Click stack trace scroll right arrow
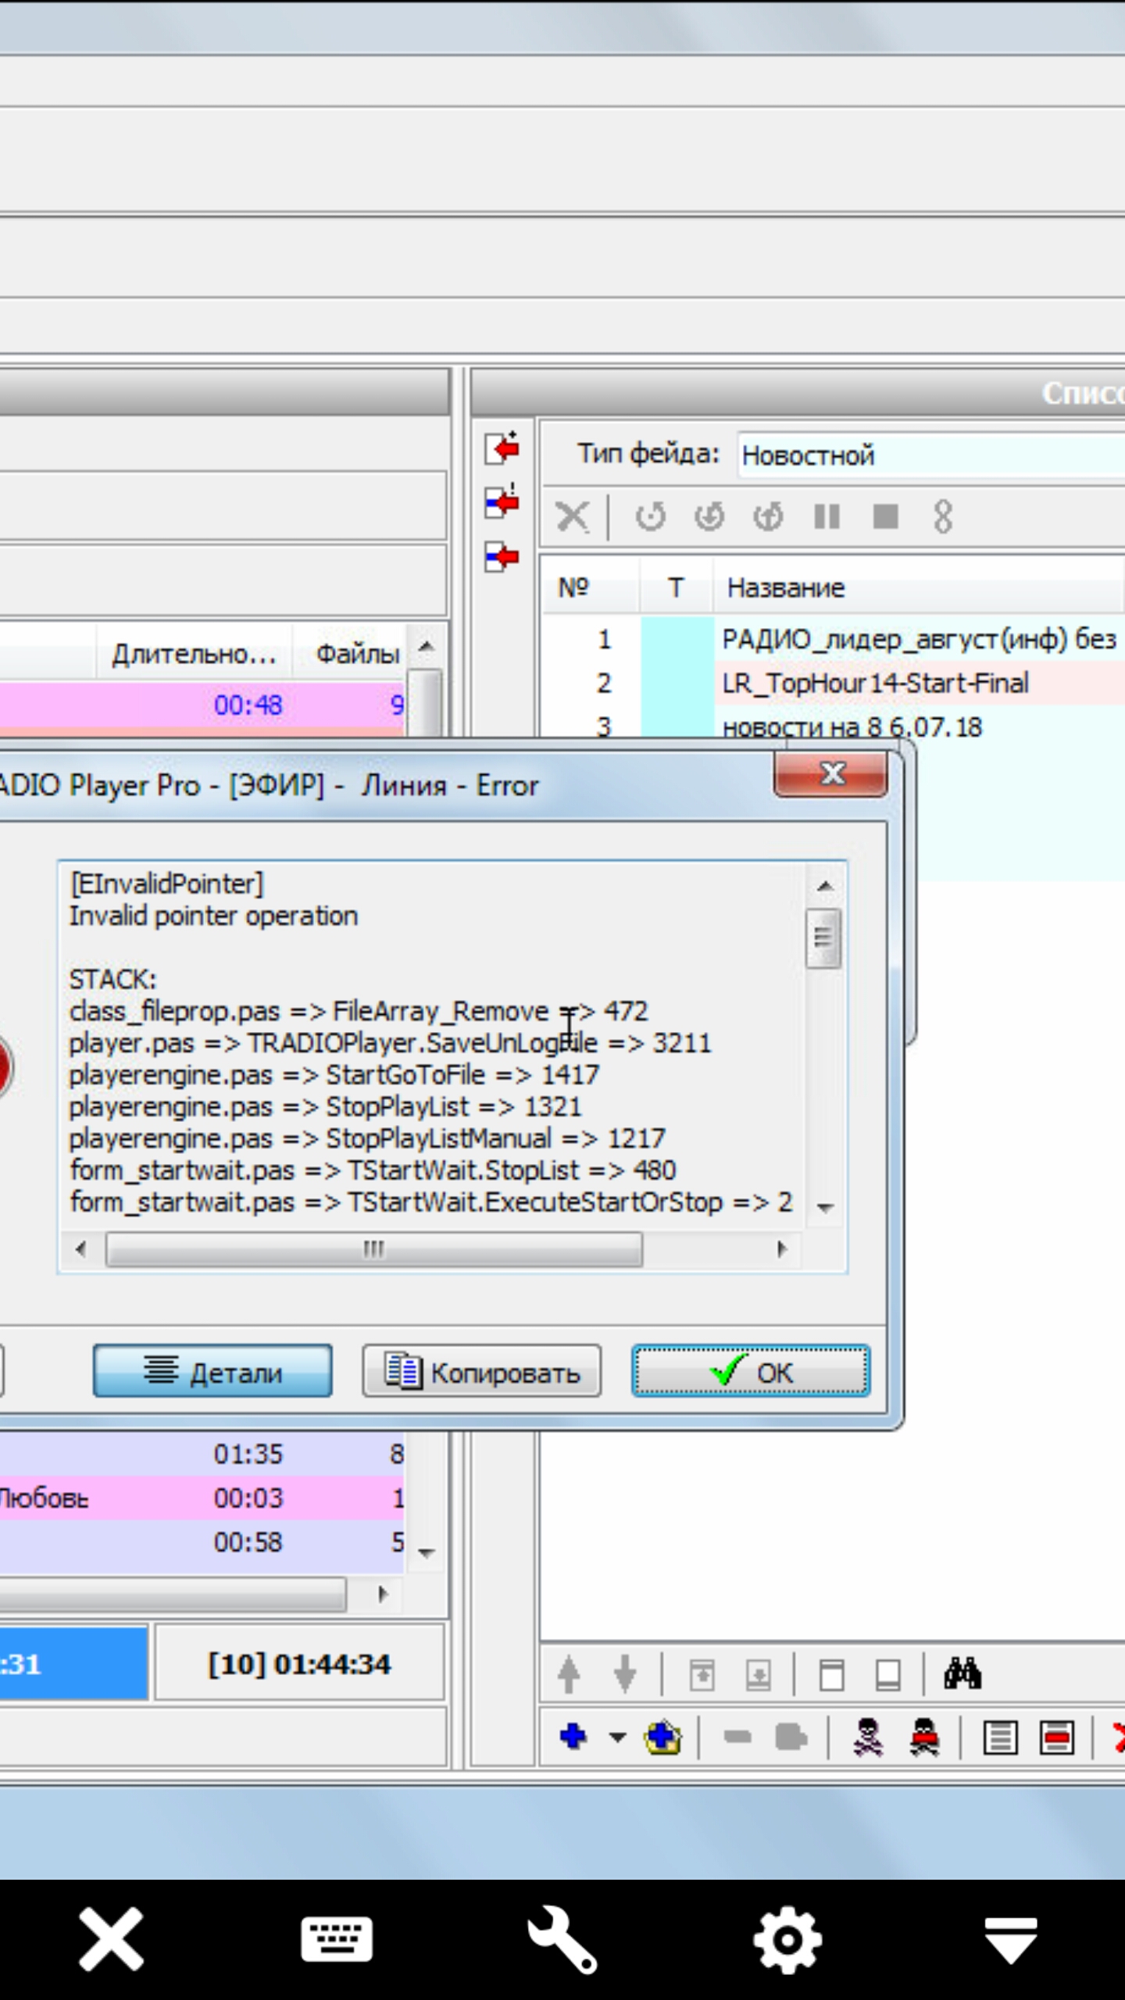 pos(781,1249)
